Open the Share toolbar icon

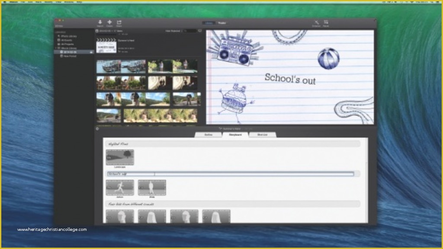119,23
